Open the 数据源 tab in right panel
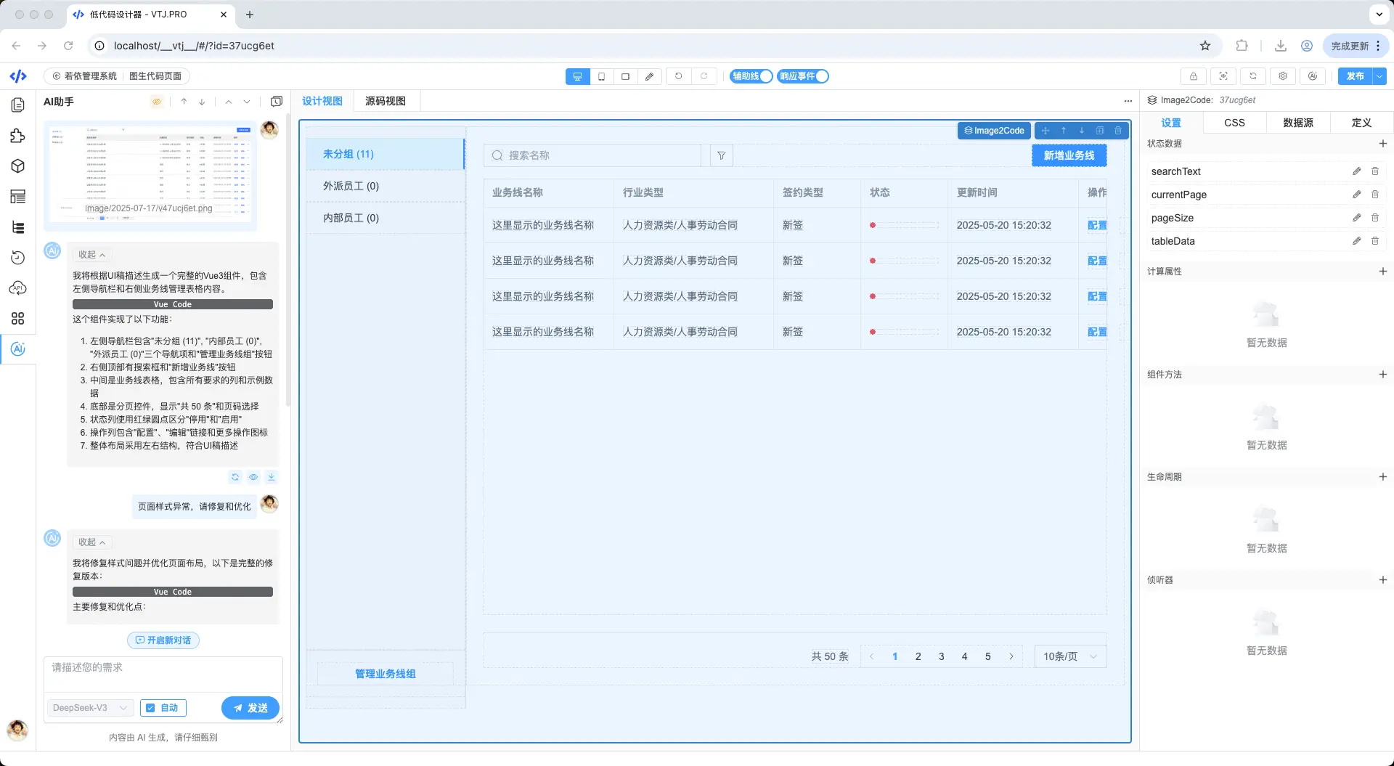The height and width of the screenshot is (766, 1394). coord(1298,123)
